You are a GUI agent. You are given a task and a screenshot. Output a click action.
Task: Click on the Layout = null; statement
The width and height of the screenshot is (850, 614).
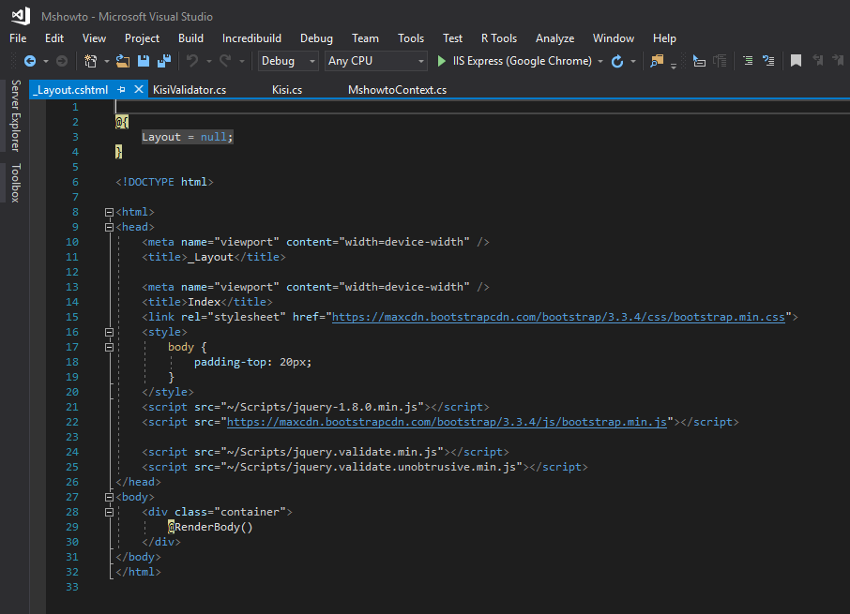pyautogui.click(x=188, y=137)
